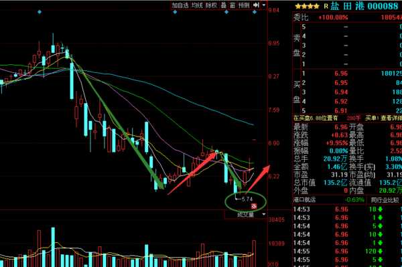Click the jump-to-end arrow icon
This screenshot has width=402, height=267.
click(x=256, y=5)
